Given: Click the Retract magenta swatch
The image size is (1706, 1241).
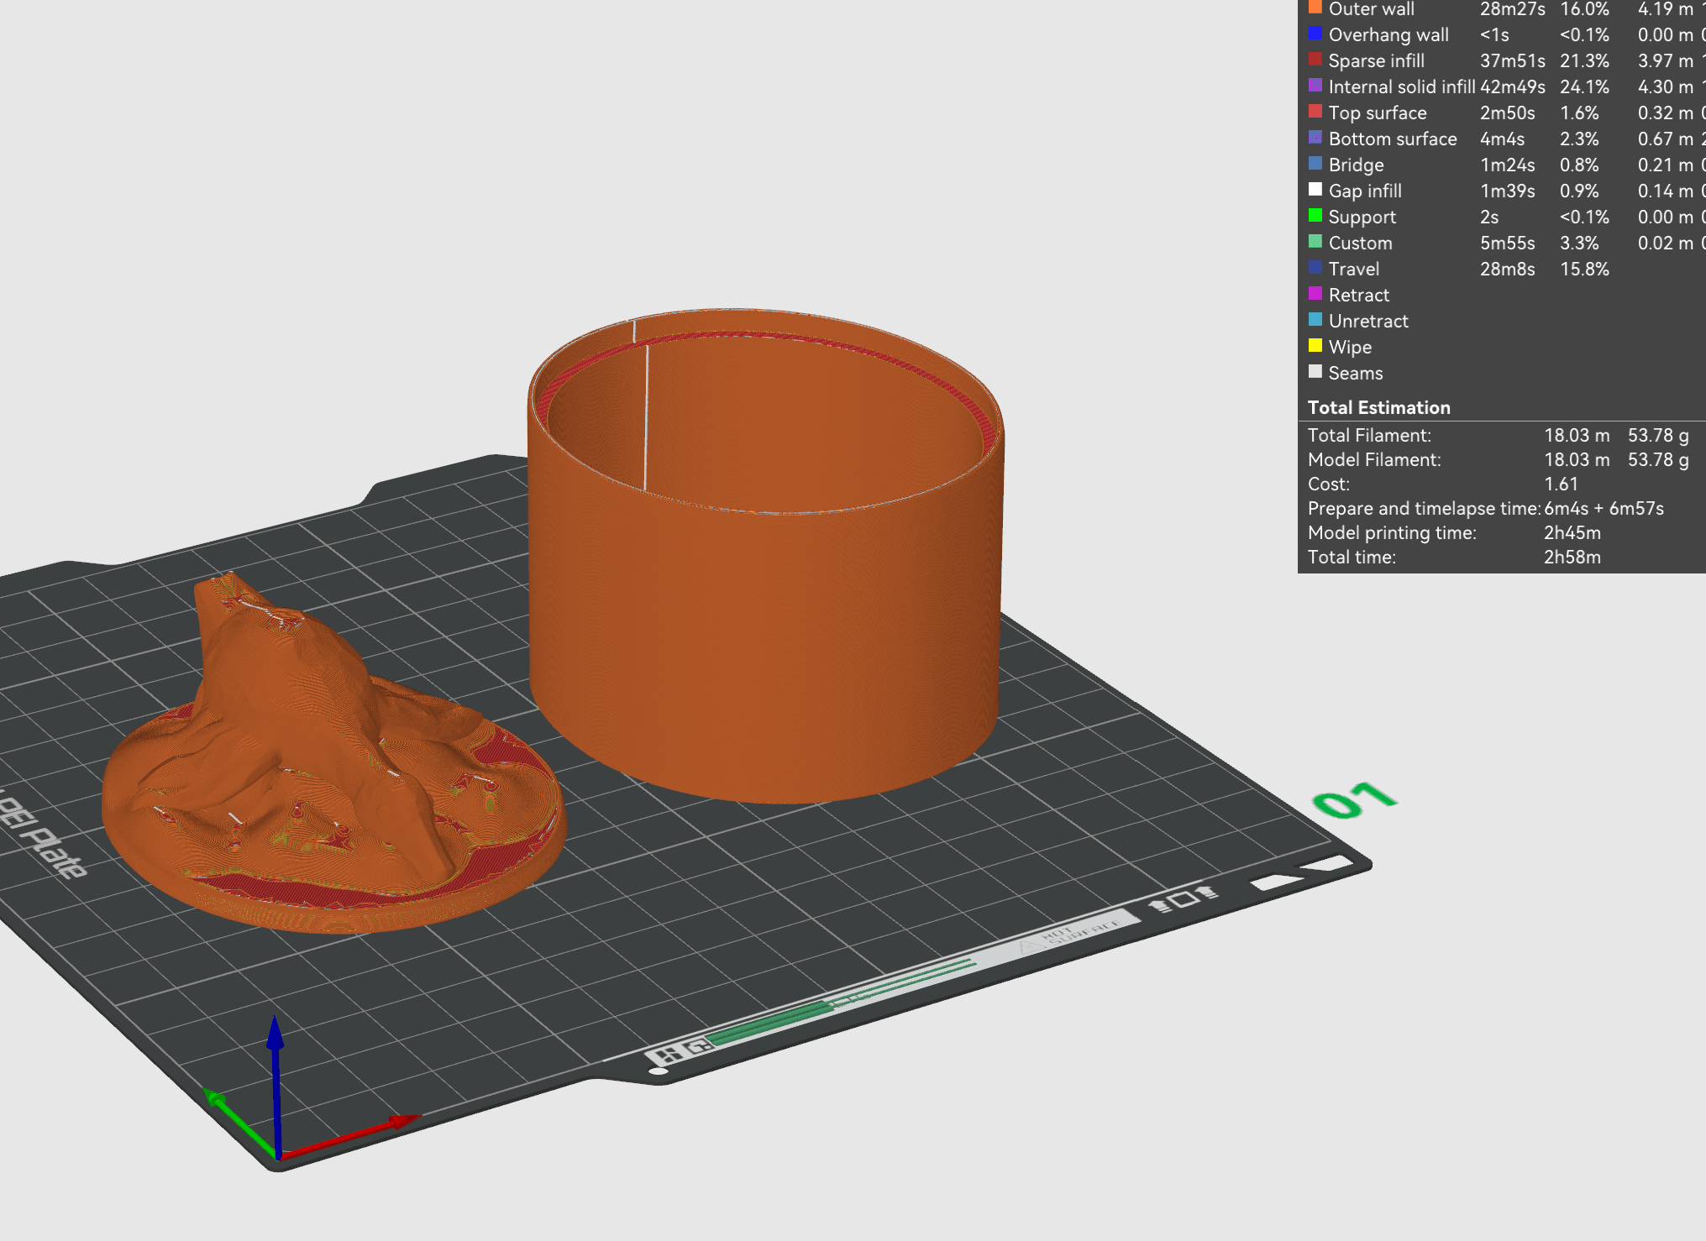Looking at the screenshot, I should [1315, 294].
